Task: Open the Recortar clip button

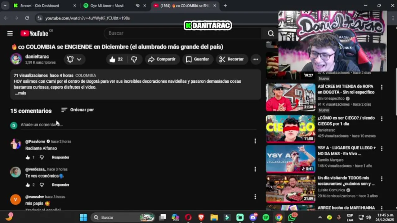Action: (x=232, y=59)
